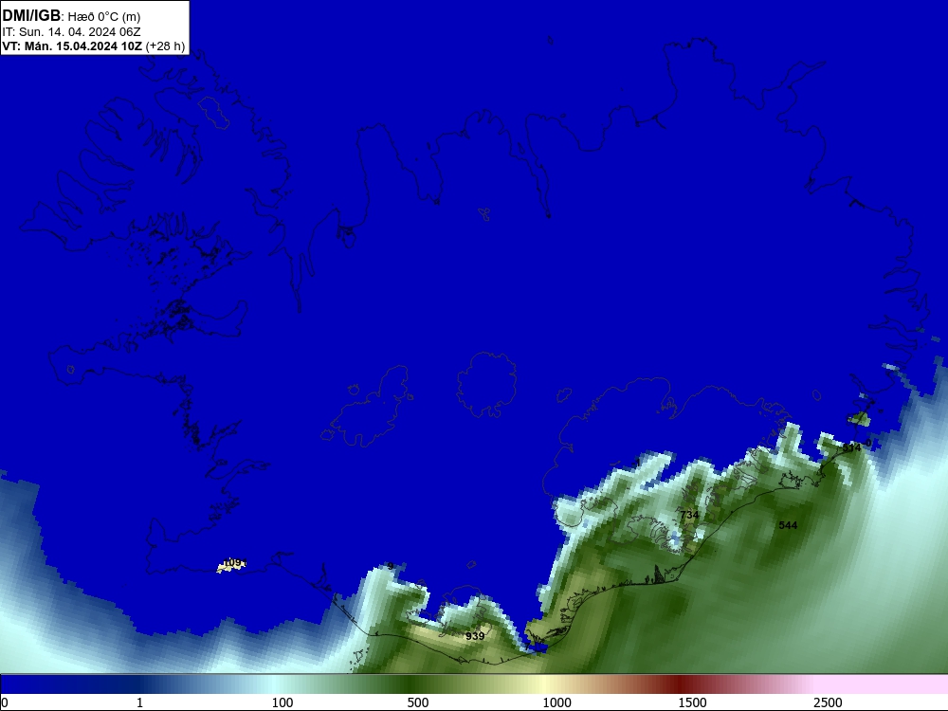Click the 734 height value on the map
Viewport: 948px width, 711px height.
coord(689,515)
